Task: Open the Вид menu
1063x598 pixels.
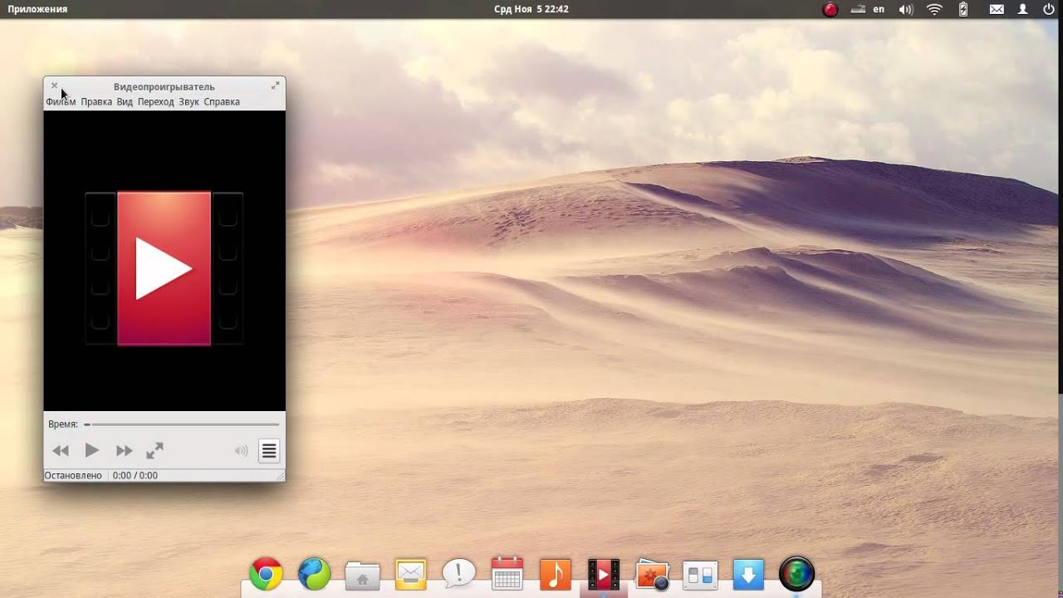Action: [125, 102]
